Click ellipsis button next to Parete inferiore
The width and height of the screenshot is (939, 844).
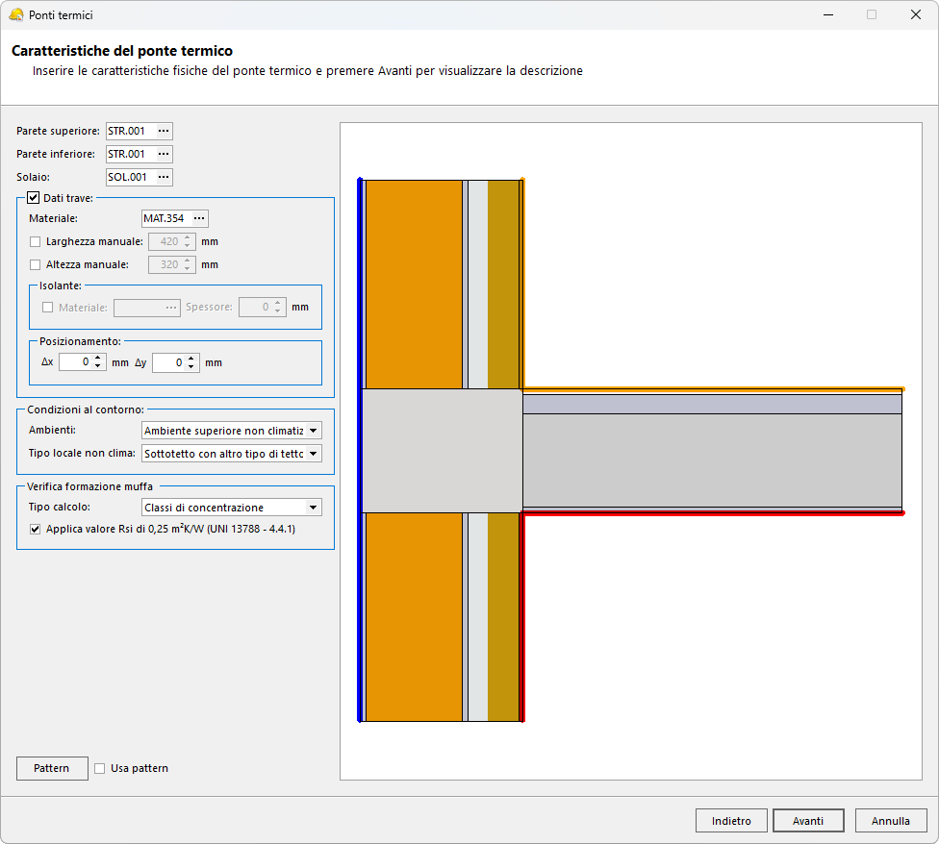[163, 154]
